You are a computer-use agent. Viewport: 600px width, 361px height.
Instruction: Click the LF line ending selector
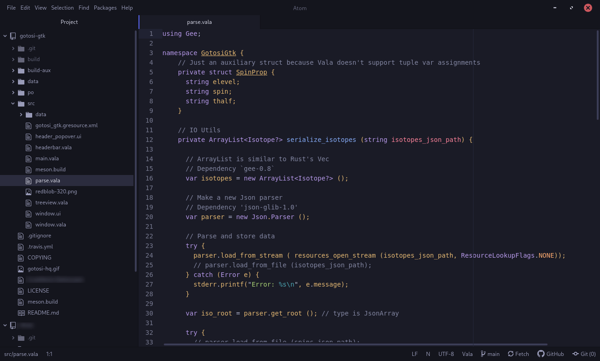[415, 354]
